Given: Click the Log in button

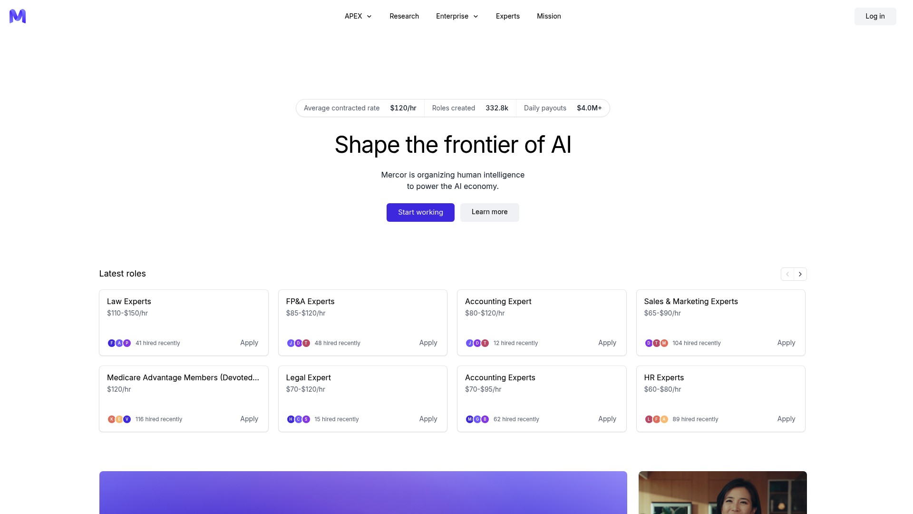Looking at the screenshot, I should click(875, 16).
